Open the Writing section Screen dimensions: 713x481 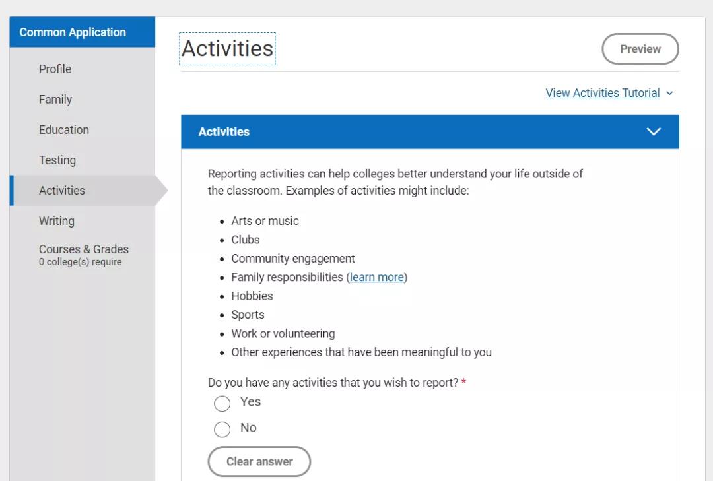tap(56, 221)
